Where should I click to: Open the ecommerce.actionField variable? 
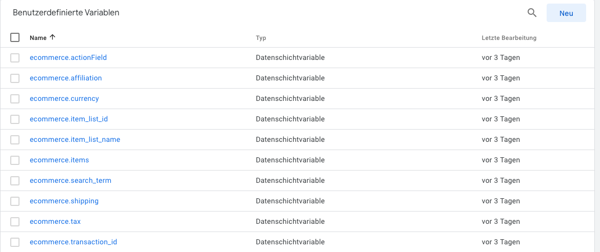[68, 58]
